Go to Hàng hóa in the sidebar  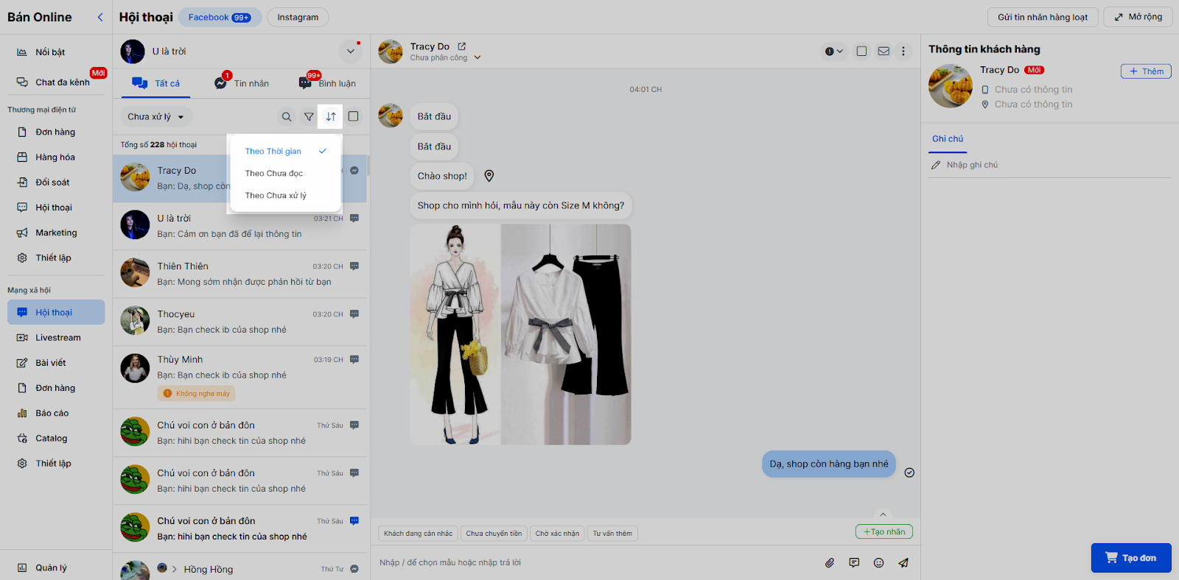click(x=56, y=158)
